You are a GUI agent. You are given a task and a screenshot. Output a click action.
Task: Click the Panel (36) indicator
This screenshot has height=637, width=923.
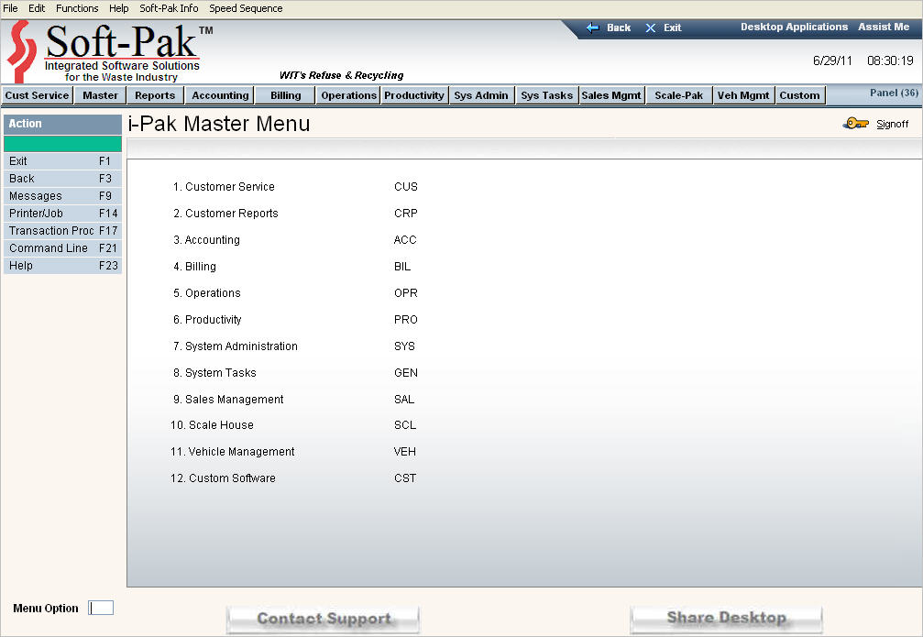click(x=894, y=93)
